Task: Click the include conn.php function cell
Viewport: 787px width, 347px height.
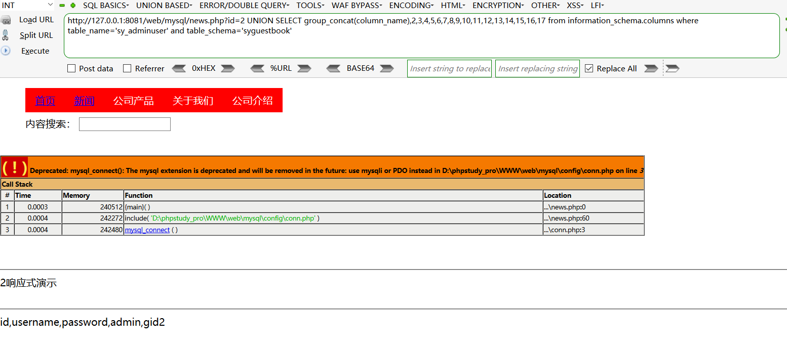Action: pos(333,219)
